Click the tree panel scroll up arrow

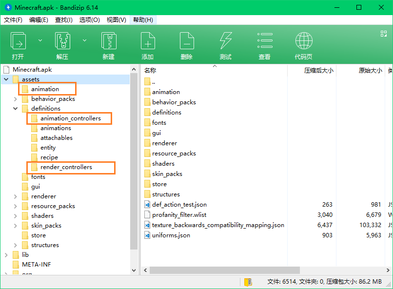(x=134, y=70)
